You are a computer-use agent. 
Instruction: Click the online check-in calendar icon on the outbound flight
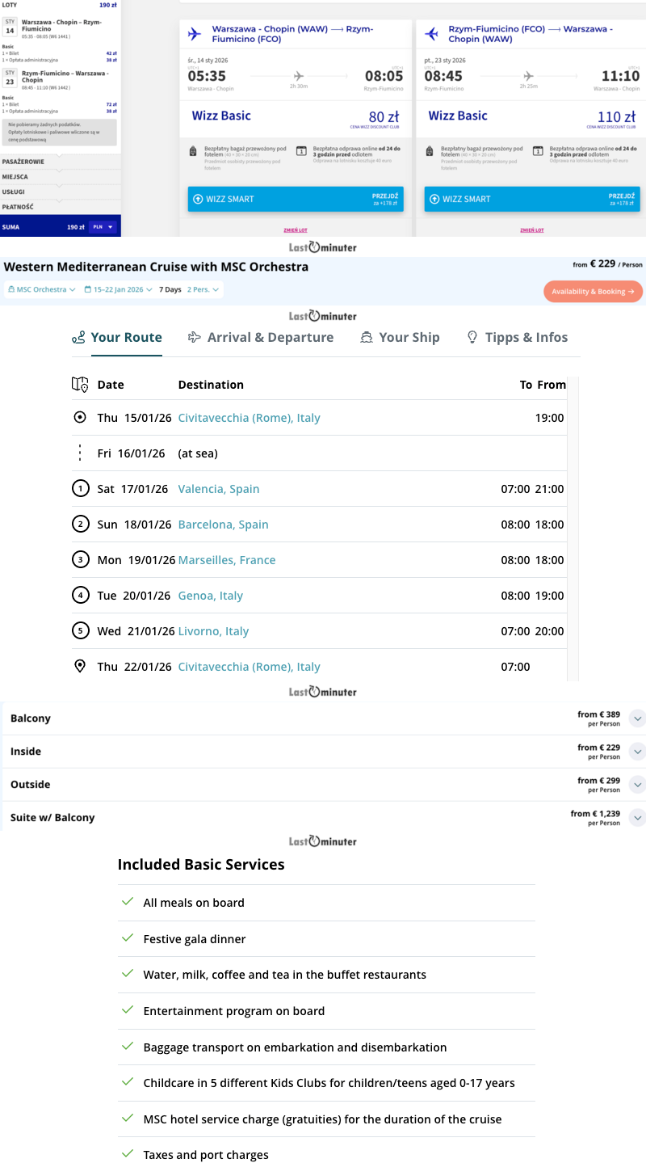point(301,150)
